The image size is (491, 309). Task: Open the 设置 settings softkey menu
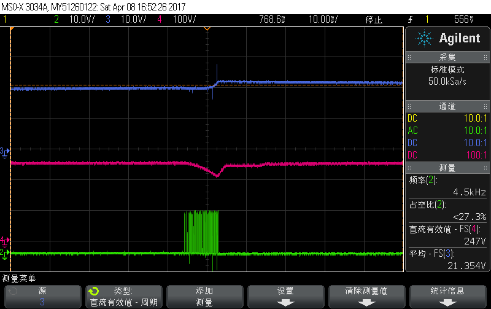click(285, 297)
